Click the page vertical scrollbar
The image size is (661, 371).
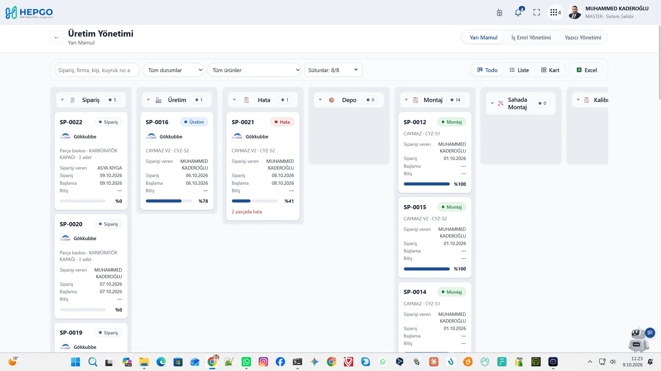(x=659, y=62)
